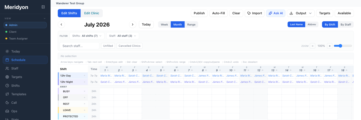The width and height of the screenshot is (361, 120).
Task: Open the Shifts: All shifts (7) dropdown
Action: 87,36
